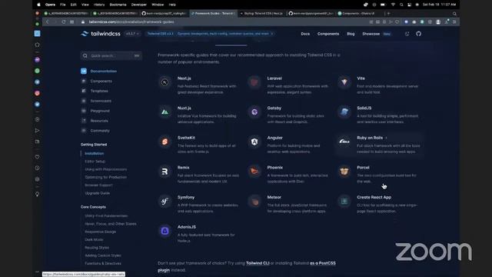Open the SvelteKit guide icon
The height and width of the screenshot is (277, 492).
[165, 142]
